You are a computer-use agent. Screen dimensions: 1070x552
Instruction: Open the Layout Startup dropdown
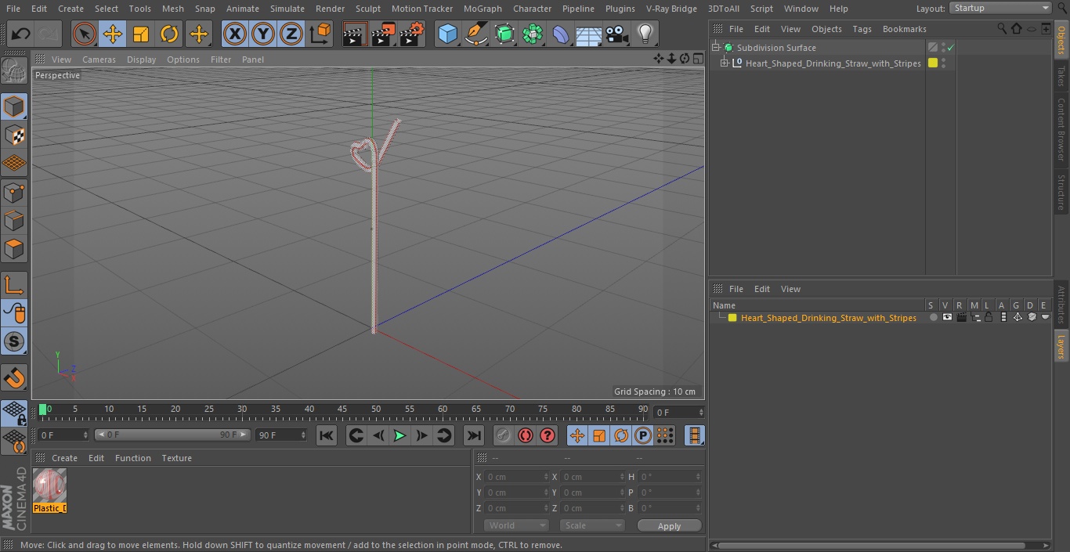pos(1000,8)
